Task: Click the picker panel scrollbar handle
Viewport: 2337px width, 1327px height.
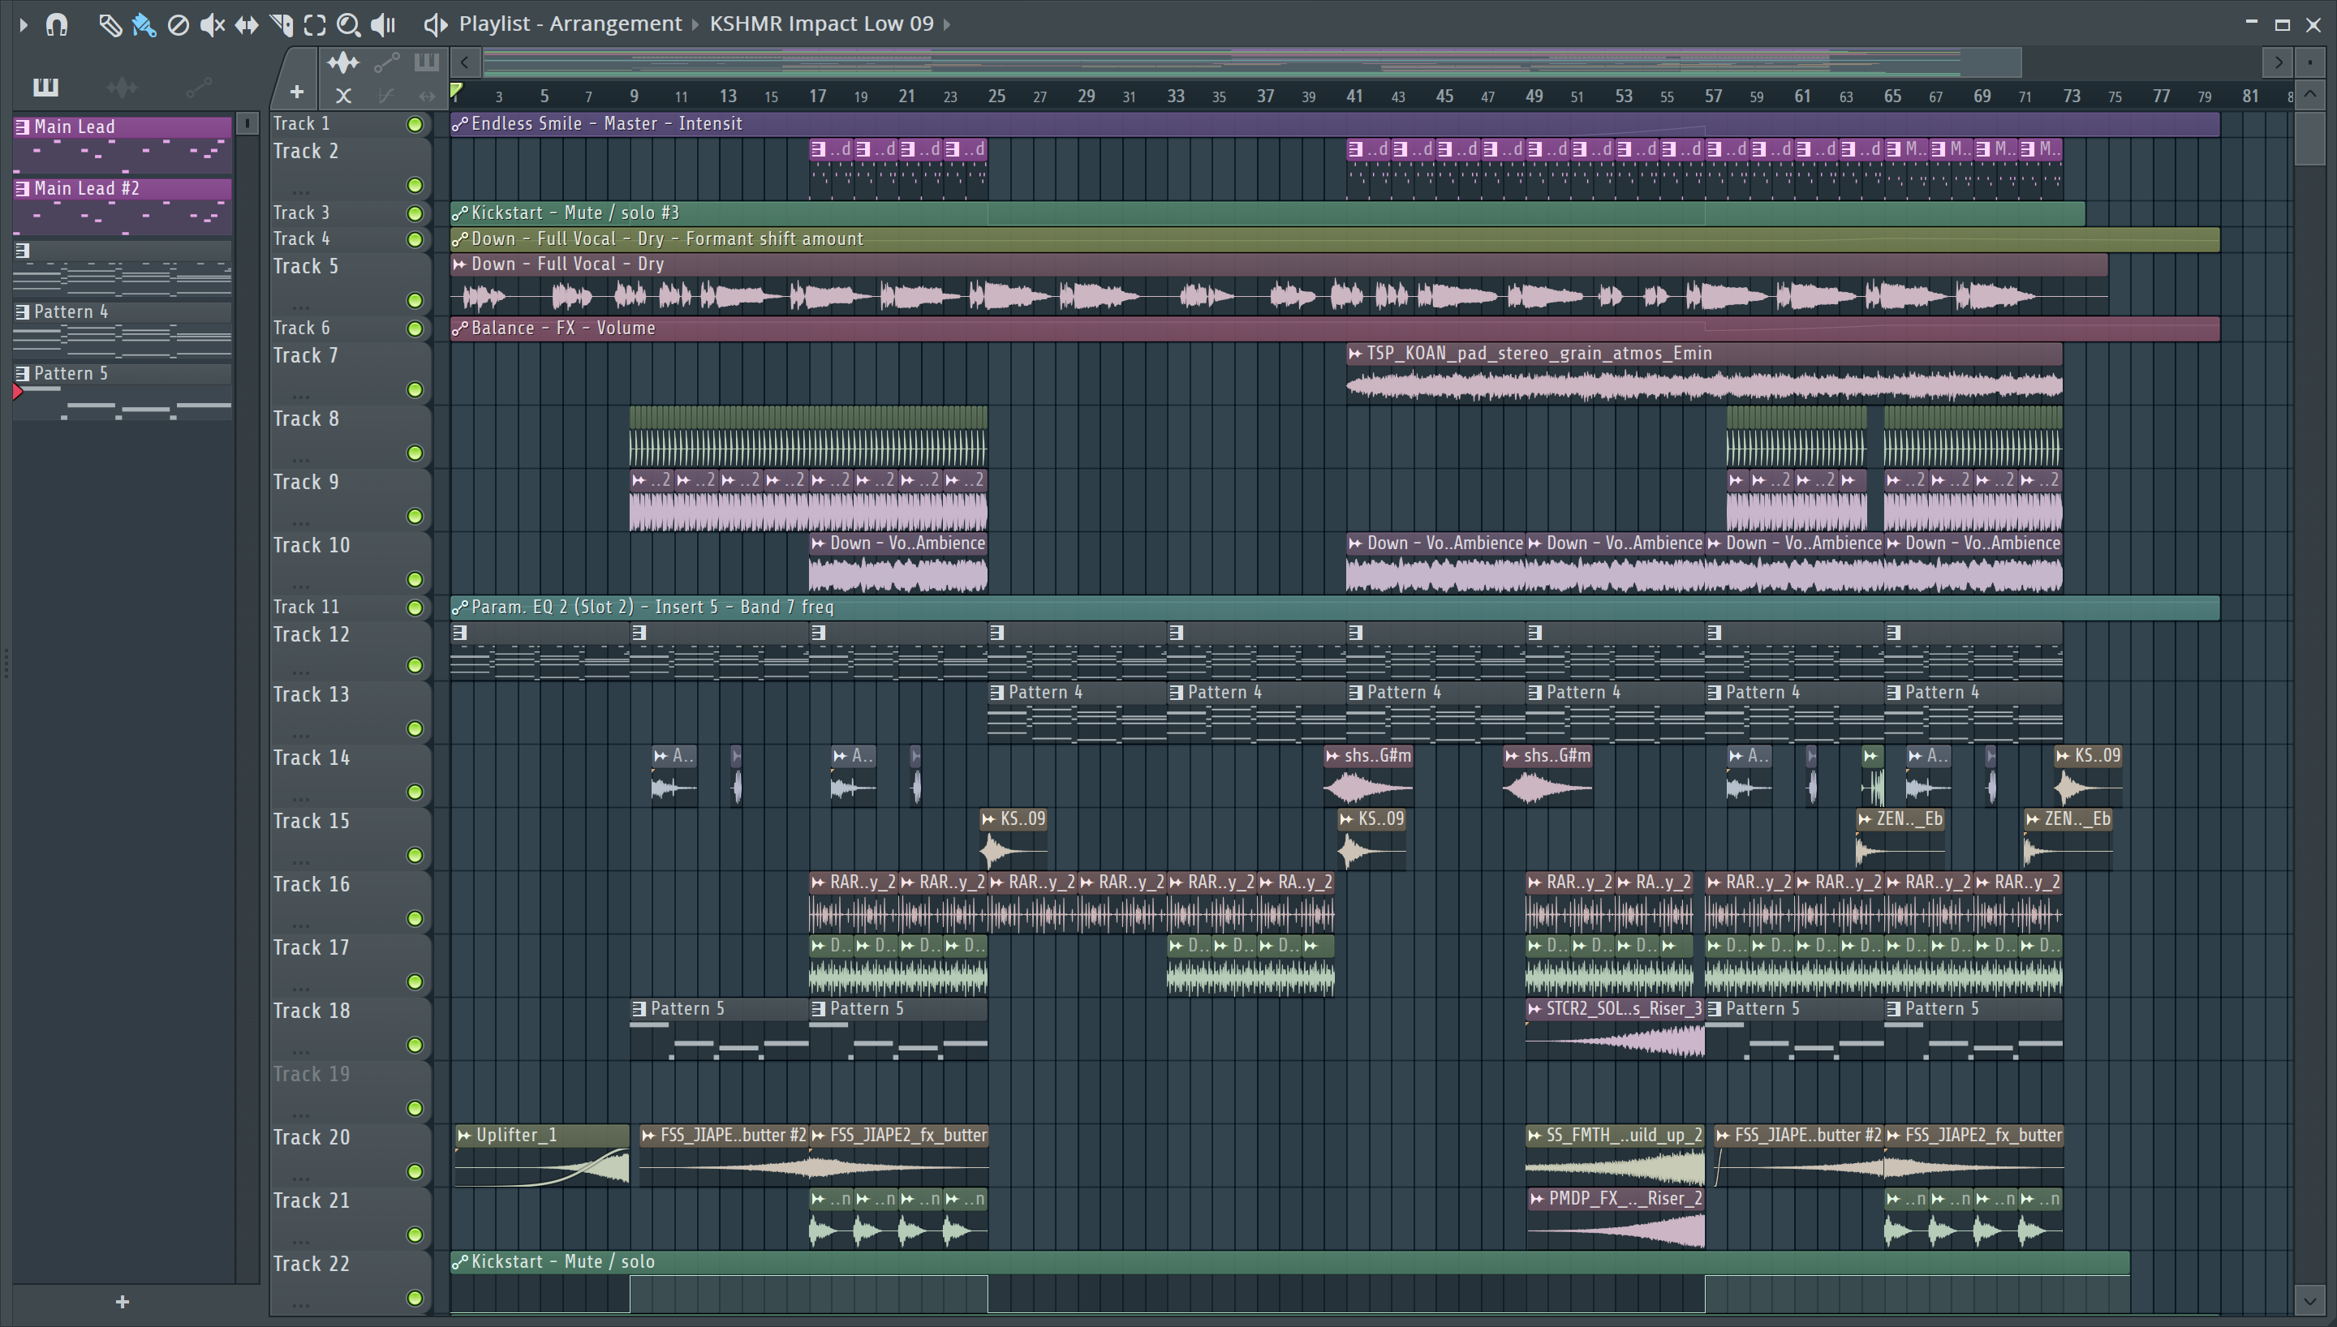Action: coord(247,123)
